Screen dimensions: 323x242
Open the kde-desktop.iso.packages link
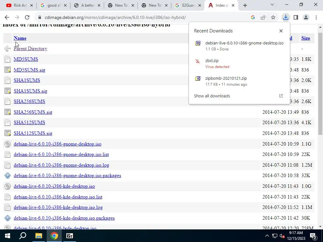coord(64,218)
